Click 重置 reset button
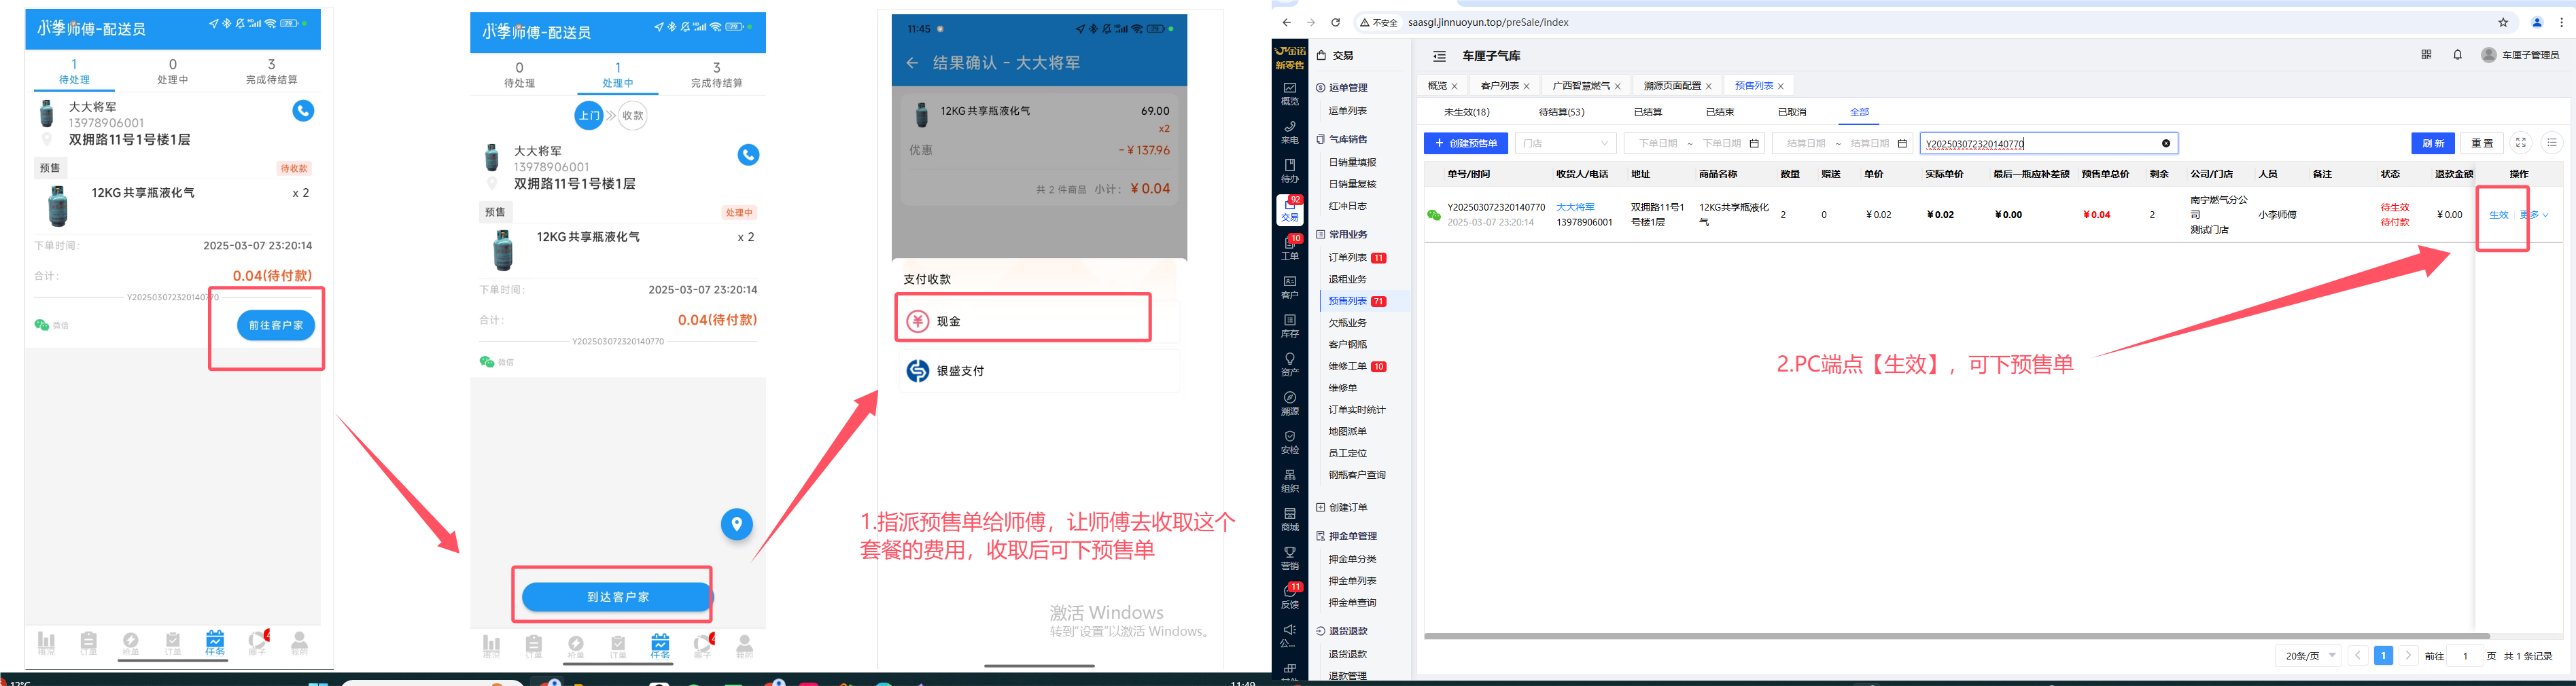 pos(2482,144)
